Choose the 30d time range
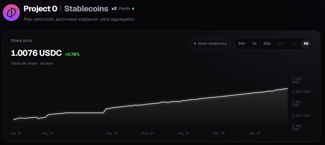Viewport: 325px width, 145px height. click(267, 44)
